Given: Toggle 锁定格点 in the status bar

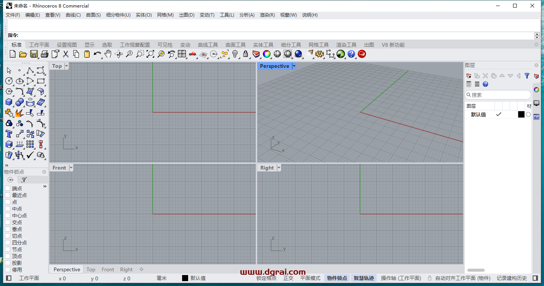Looking at the screenshot, I should (x=266, y=278).
